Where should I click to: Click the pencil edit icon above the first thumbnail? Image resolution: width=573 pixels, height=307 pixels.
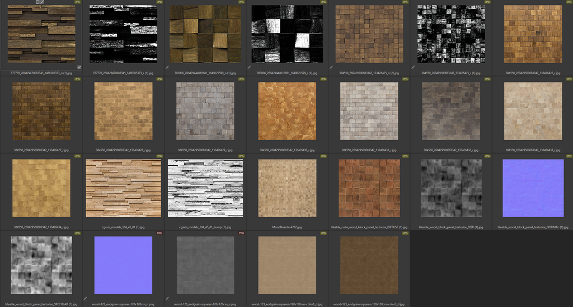click(43, 2)
